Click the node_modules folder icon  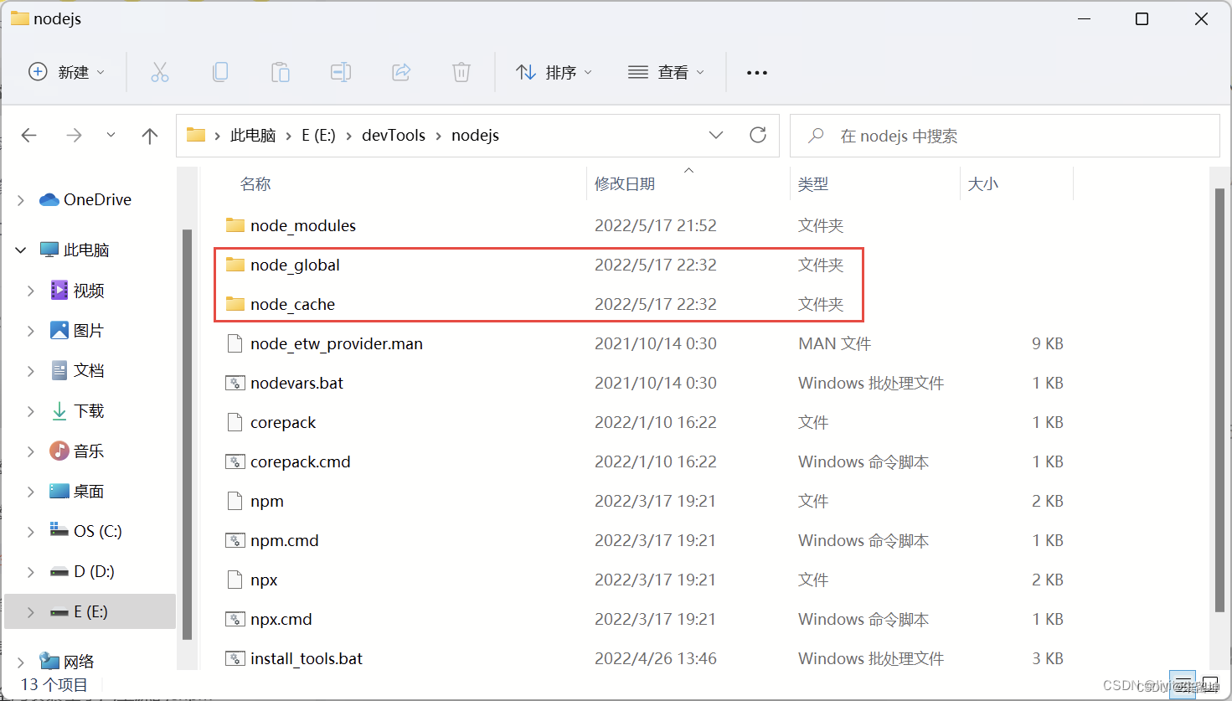click(x=235, y=225)
